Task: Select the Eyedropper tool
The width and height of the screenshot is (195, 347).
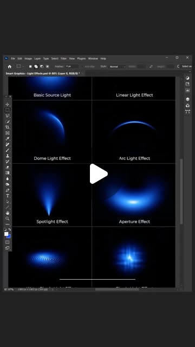Action: tap(8, 139)
